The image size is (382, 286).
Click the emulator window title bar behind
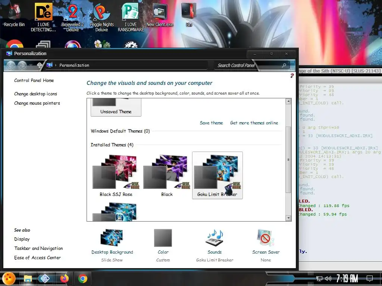(x=340, y=71)
